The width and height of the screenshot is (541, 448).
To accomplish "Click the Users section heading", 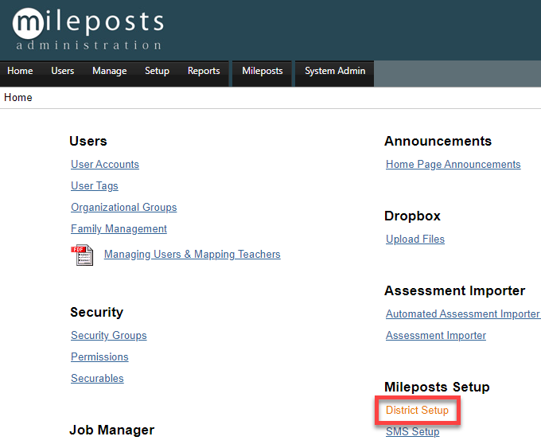I will coord(88,141).
